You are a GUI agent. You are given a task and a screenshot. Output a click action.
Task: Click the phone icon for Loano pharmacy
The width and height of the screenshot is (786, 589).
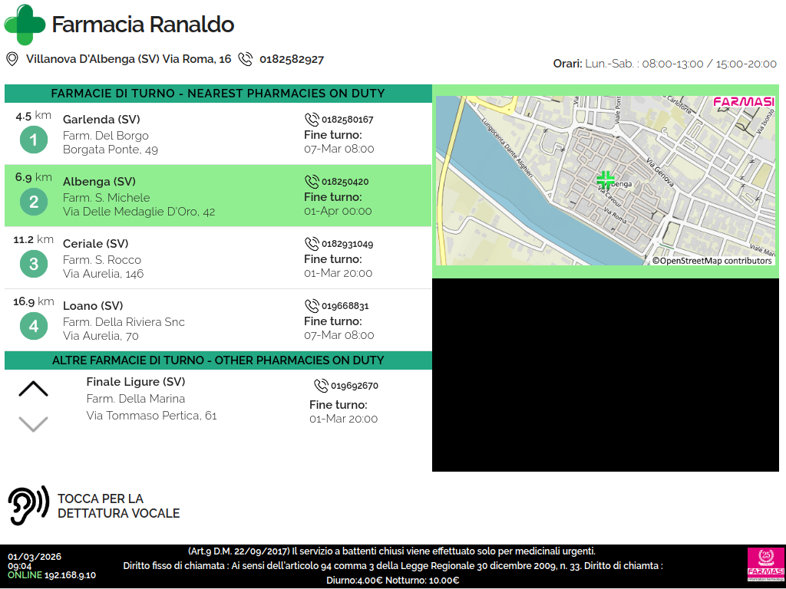(312, 306)
